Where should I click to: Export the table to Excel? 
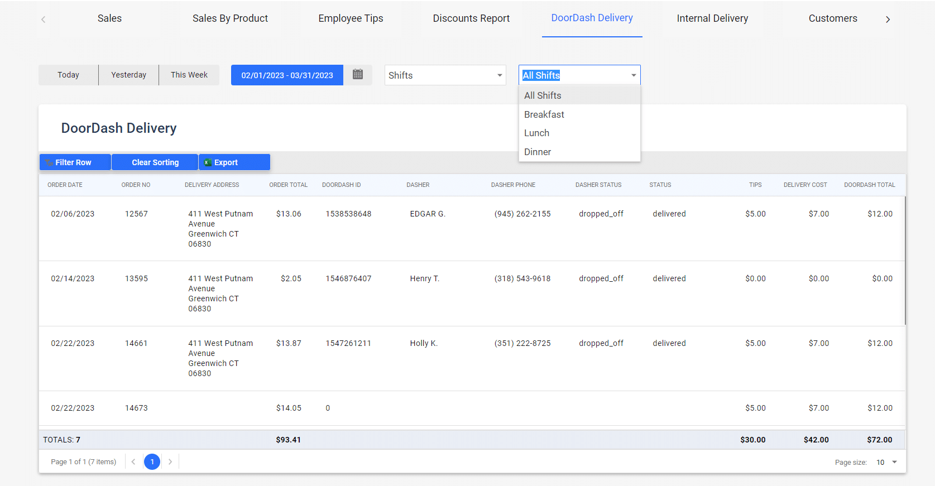tap(234, 162)
